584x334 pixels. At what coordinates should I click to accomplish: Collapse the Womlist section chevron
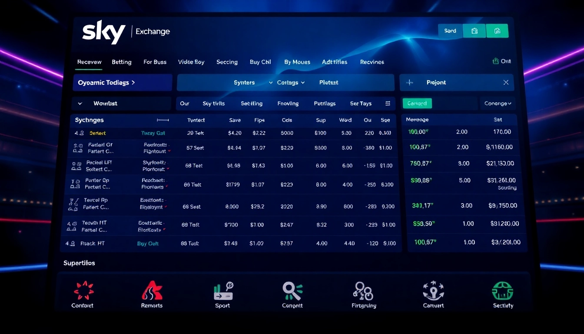coord(80,104)
